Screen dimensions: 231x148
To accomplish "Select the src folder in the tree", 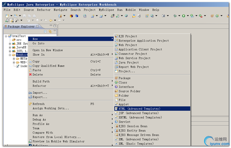I will (19, 40).
